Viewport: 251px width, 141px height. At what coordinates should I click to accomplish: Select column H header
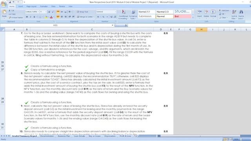[x=201, y=30]
